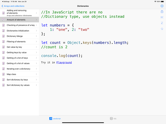The height and width of the screenshot is (124, 166).
Task: Tap the share icon
Action: pos(162,12)
